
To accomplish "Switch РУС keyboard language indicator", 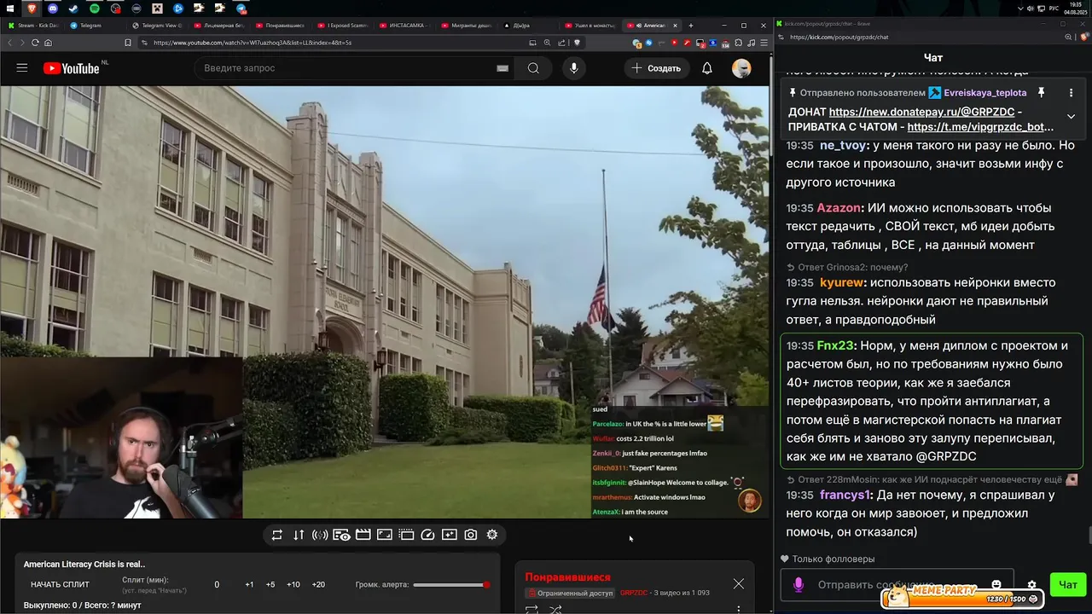I will click(x=1054, y=9).
